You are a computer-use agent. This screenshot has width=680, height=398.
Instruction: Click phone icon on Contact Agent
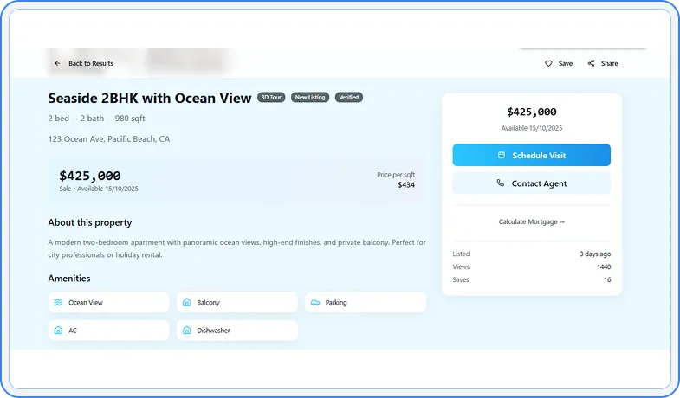[501, 183]
